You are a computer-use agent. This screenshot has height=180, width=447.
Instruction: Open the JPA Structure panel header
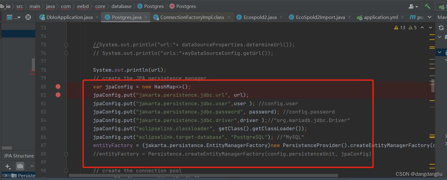tap(19, 156)
